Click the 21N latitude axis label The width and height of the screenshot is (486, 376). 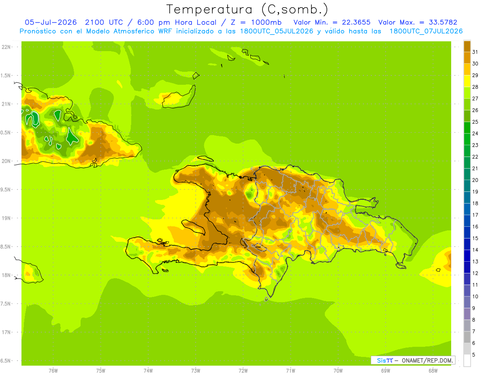6,104
